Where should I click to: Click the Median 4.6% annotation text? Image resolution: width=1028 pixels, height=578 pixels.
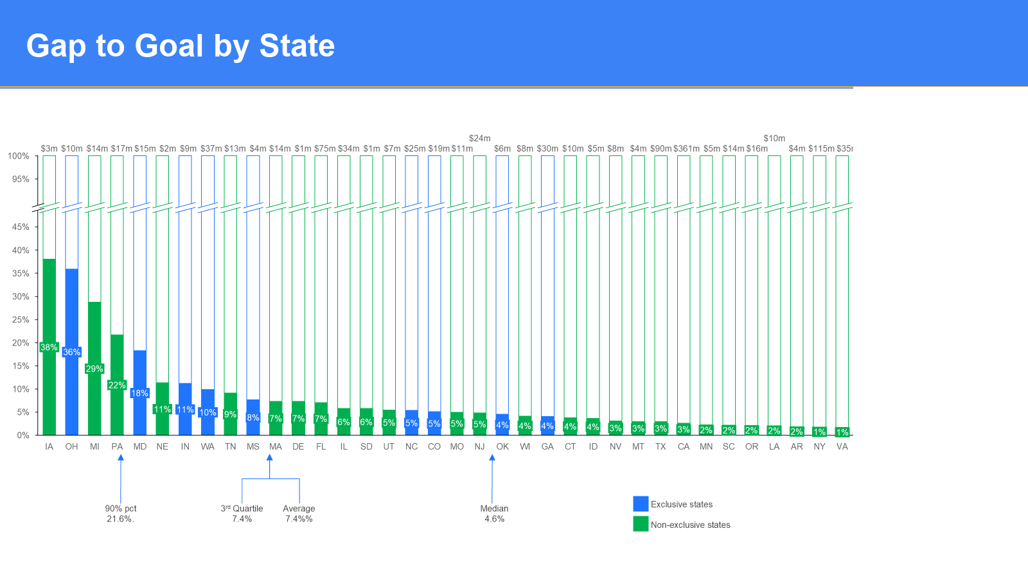(x=494, y=513)
